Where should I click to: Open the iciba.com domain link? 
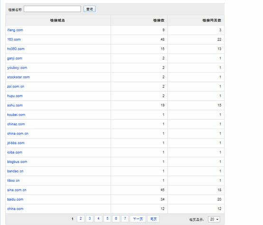pyautogui.click(x=15, y=152)
